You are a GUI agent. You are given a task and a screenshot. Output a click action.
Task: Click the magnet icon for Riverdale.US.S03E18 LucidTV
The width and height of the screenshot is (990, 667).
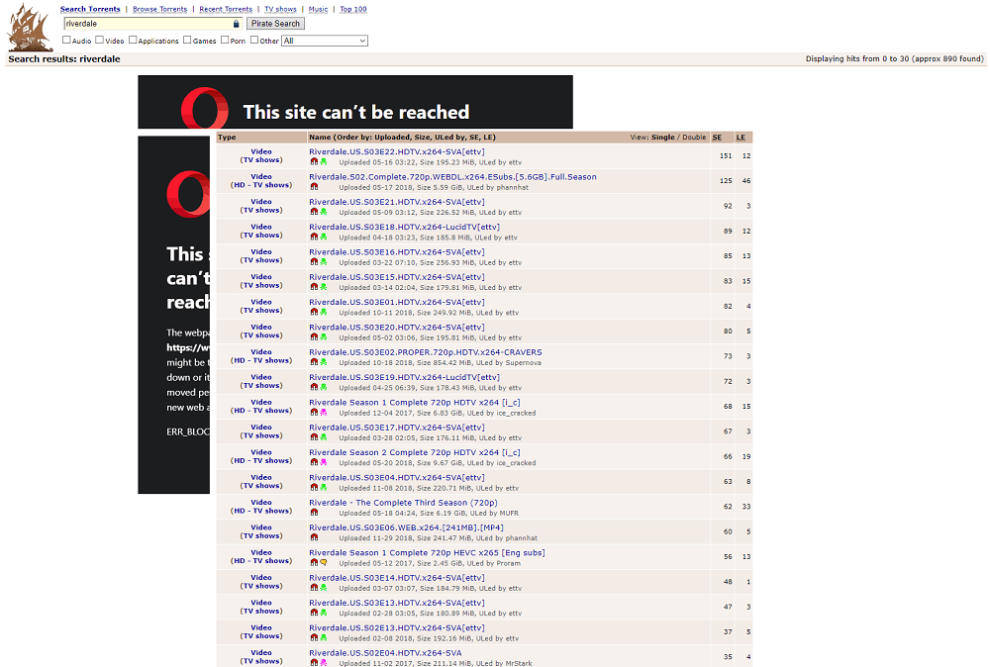[x=314, y=238]
